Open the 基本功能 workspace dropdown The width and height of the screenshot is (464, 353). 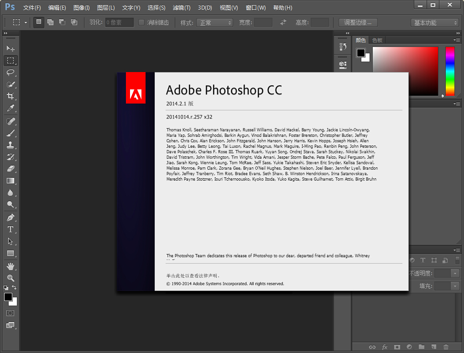[435, 22]
